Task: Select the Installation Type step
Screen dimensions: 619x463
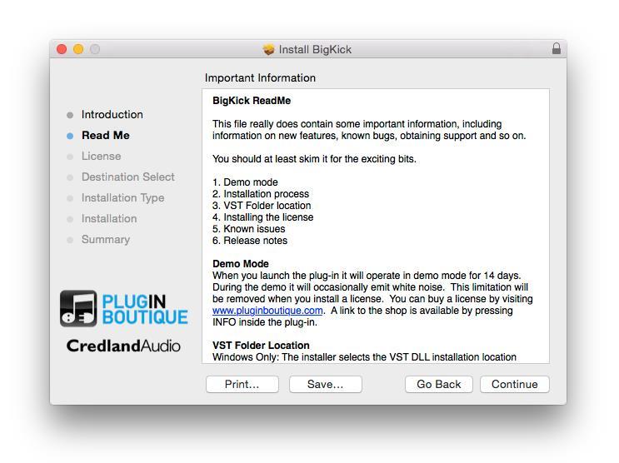Action: (122, 197)
